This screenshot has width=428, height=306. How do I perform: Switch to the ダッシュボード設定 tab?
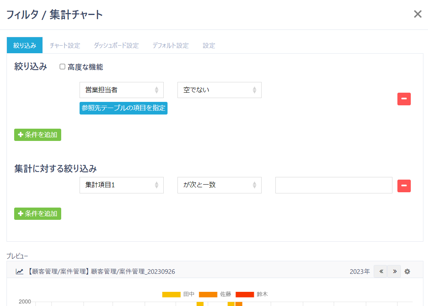point(116,46)
